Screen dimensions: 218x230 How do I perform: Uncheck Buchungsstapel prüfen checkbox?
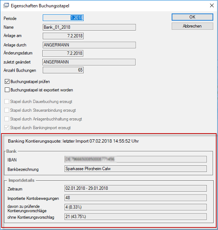click(x=7, y=82)
